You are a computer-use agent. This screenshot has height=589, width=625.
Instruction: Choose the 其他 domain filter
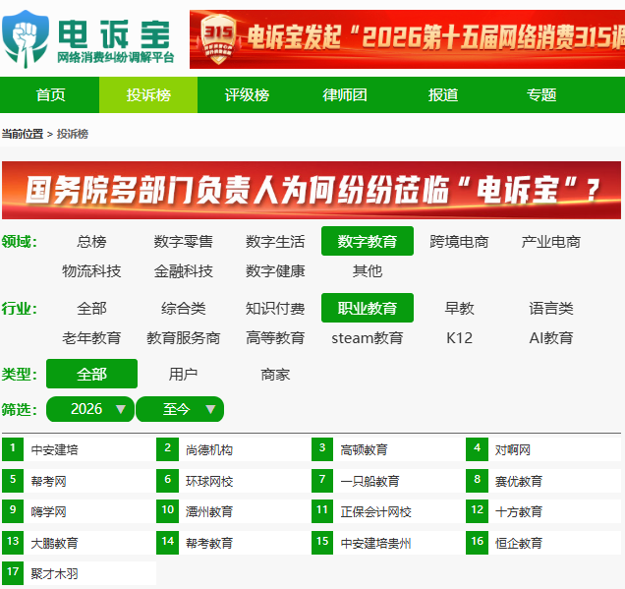coord(368,271)
